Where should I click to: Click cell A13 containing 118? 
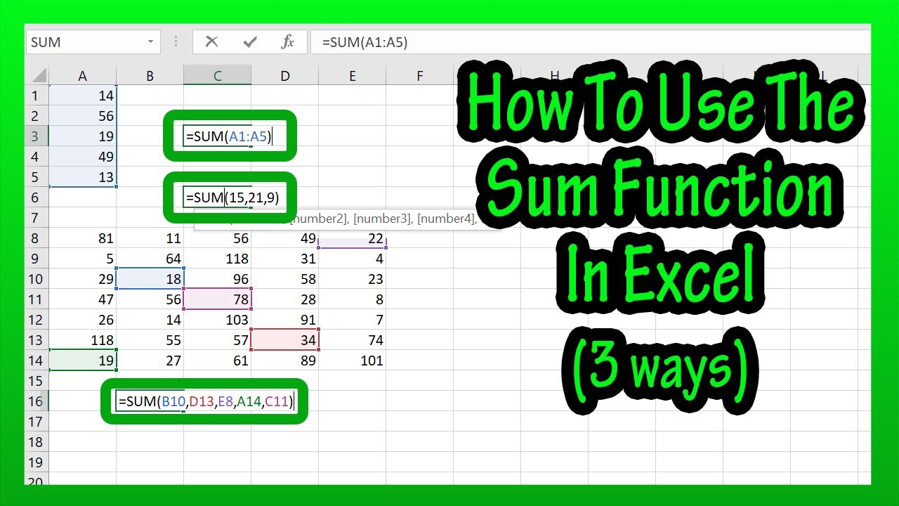(x=83, y=340)
